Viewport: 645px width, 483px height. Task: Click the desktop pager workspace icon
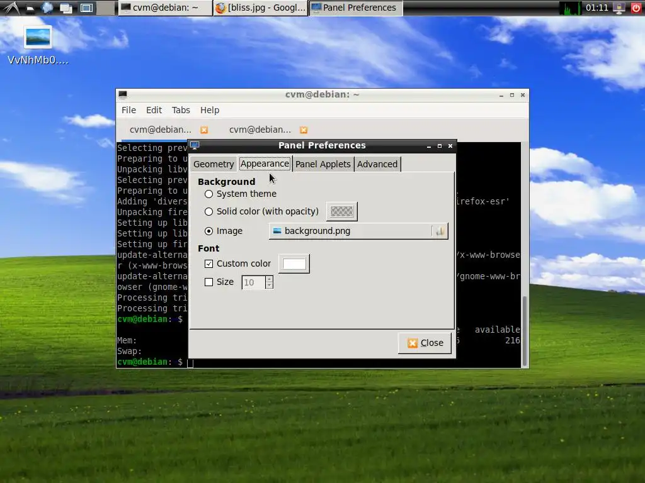86,8
